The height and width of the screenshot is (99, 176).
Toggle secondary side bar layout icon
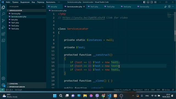152,2
